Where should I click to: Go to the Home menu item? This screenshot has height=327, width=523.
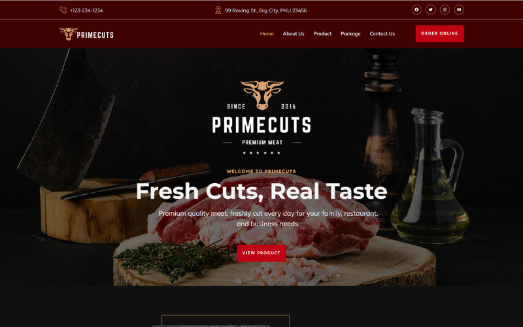click(x=267, y=34)
